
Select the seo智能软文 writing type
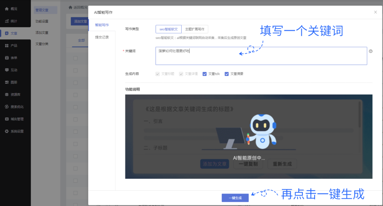click(168, 29)
